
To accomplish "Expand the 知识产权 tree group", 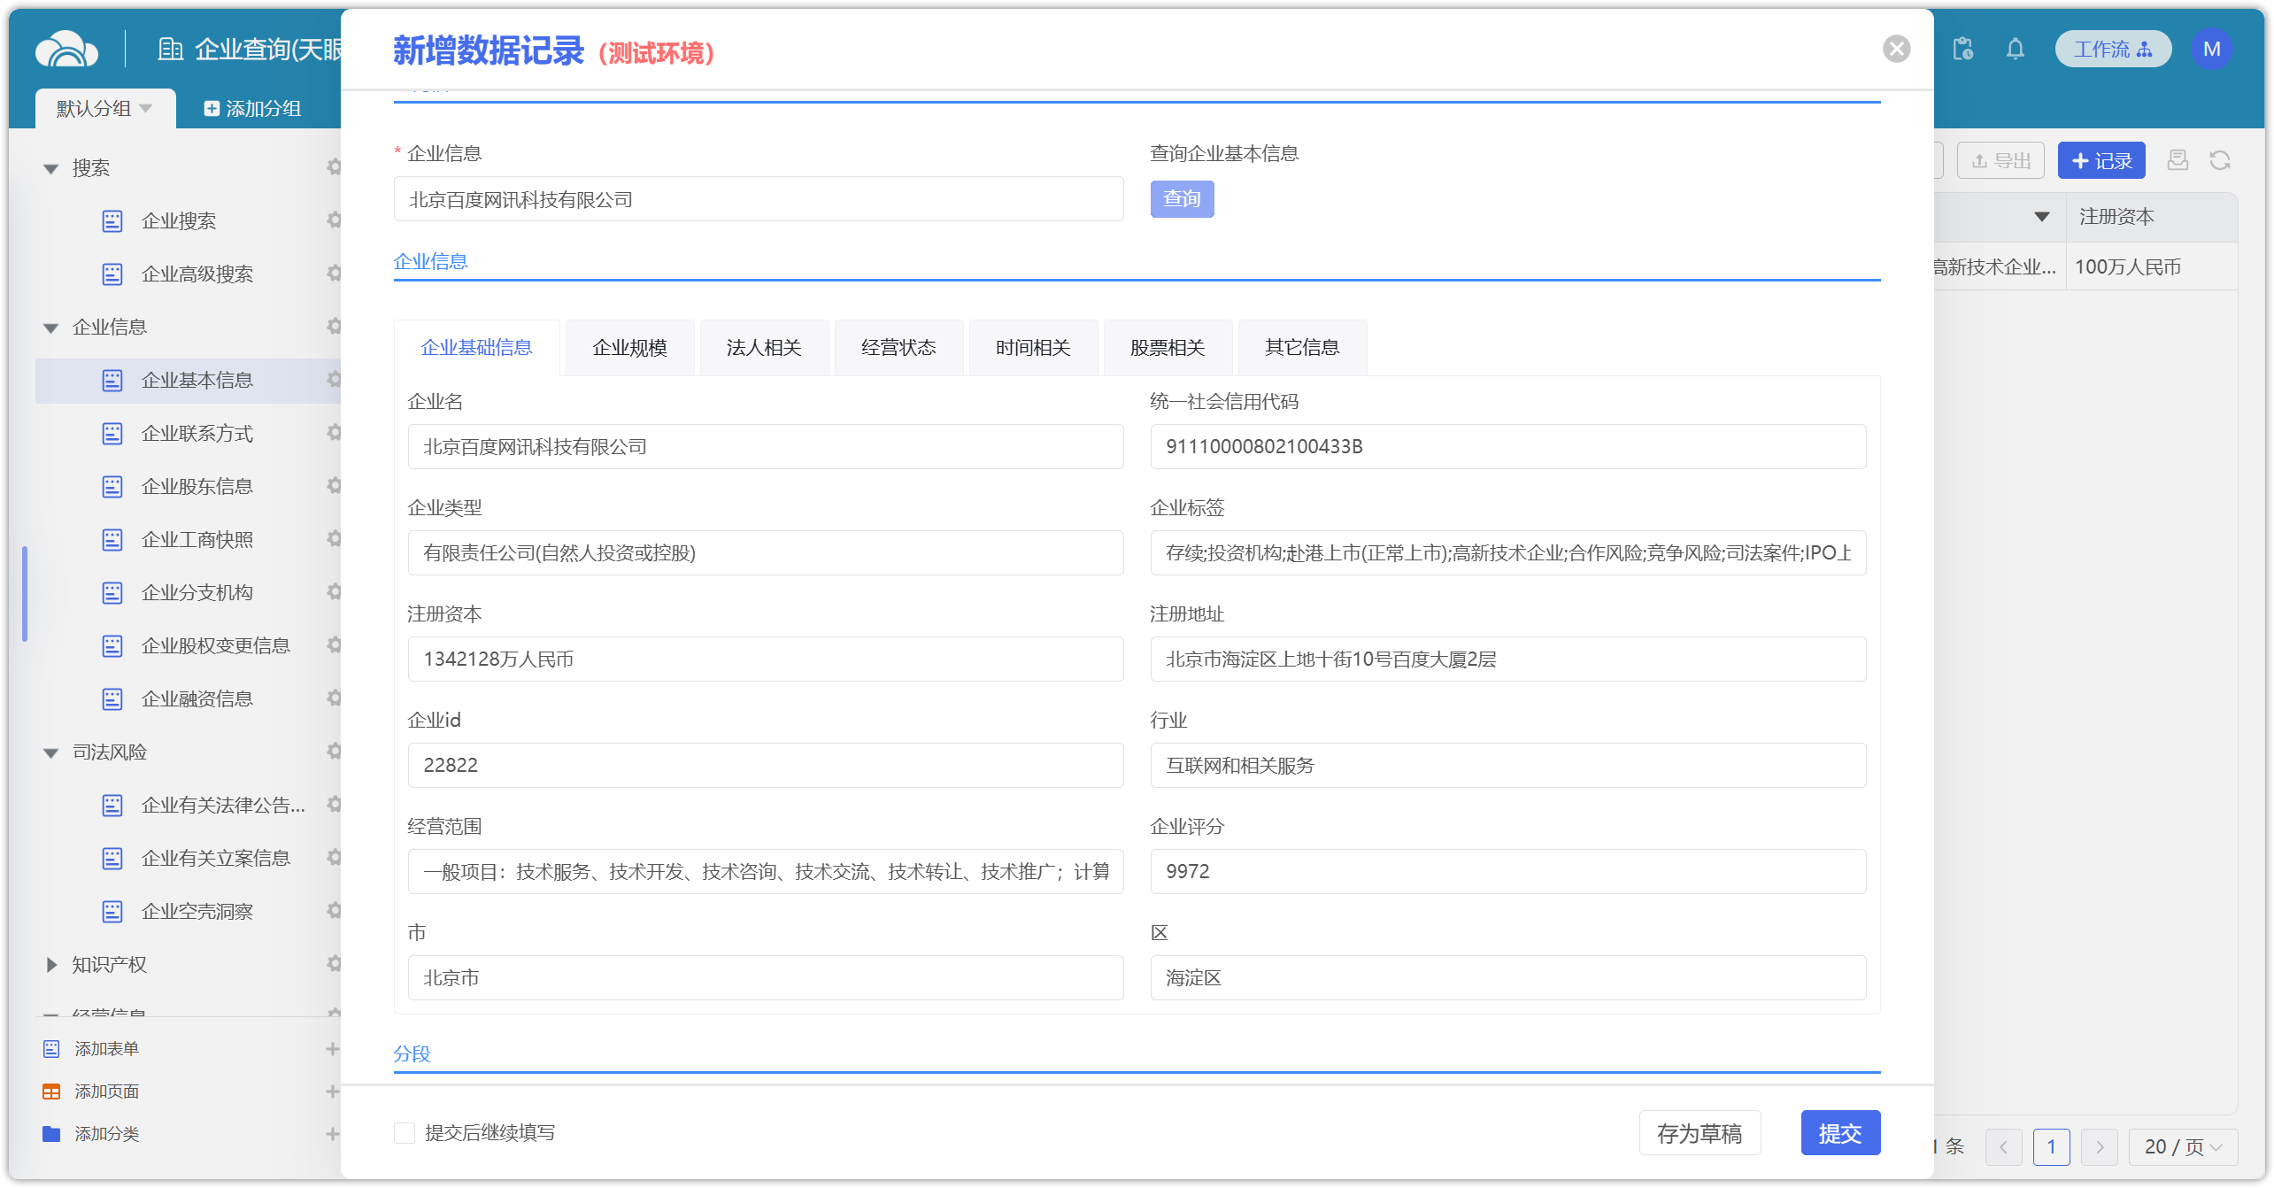I will [50, 965].
